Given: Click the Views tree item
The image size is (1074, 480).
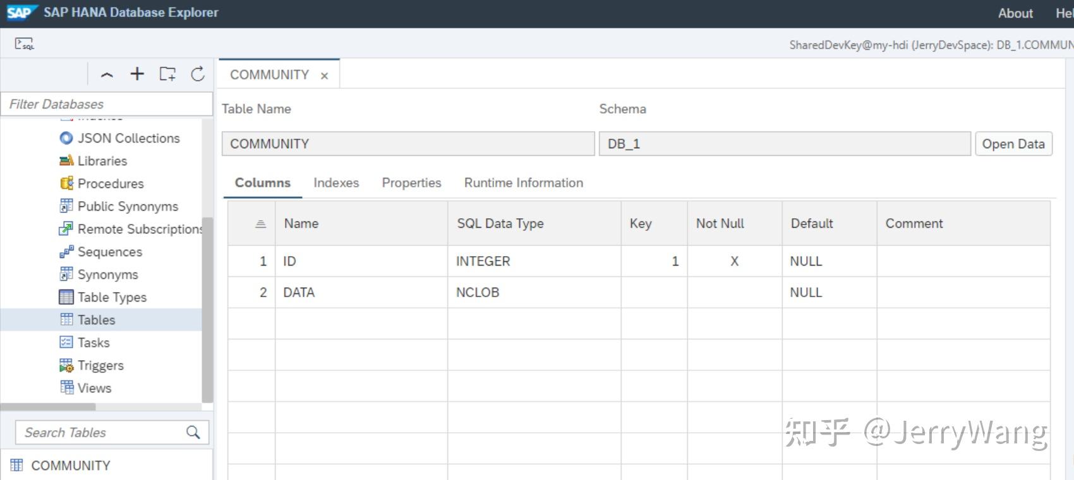Looking at the screenshot, I should (86, 388).
